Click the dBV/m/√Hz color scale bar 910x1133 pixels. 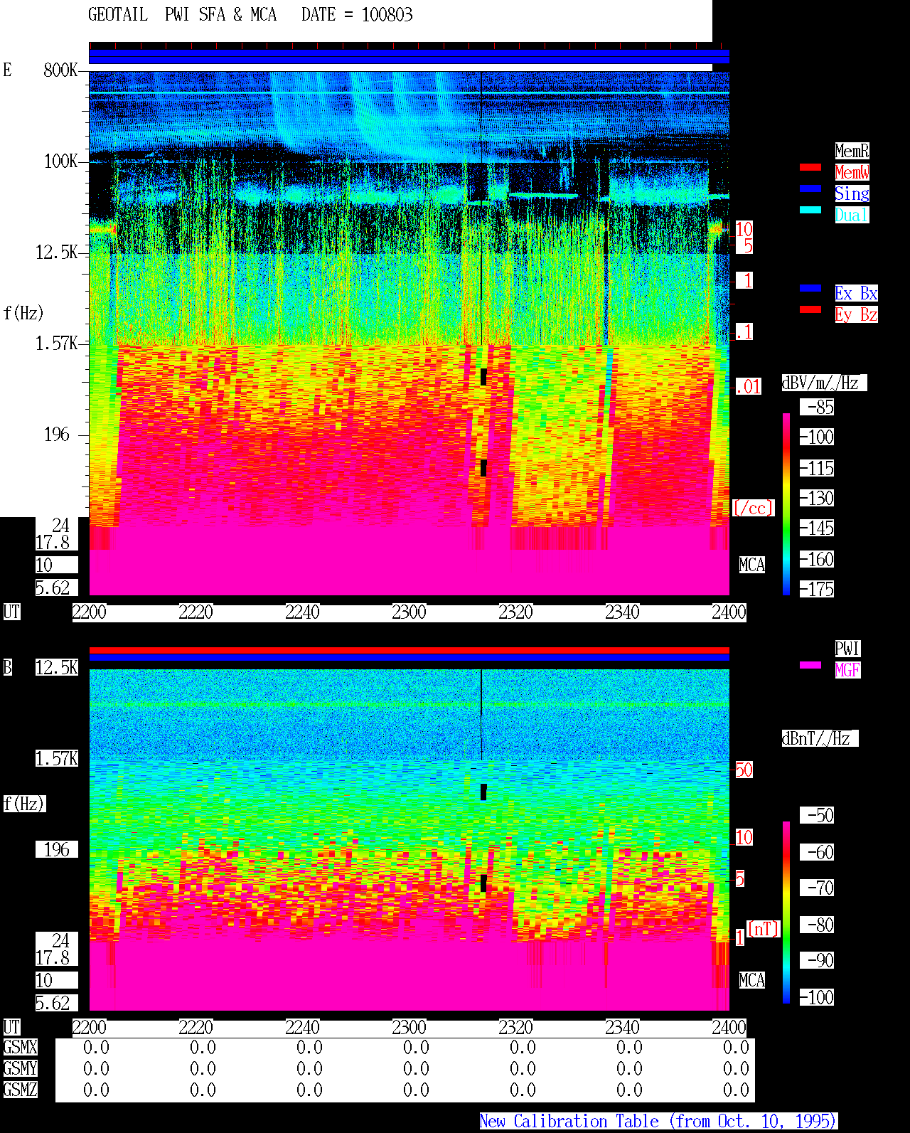coord(786,504)
